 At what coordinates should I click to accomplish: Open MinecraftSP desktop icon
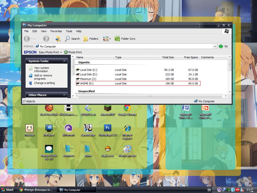[x=108, y=110]
